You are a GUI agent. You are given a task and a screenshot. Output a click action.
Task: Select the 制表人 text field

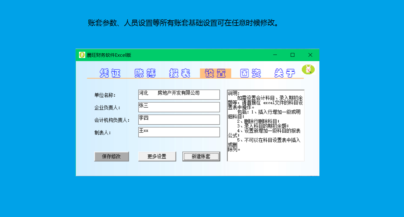[179, 132]
